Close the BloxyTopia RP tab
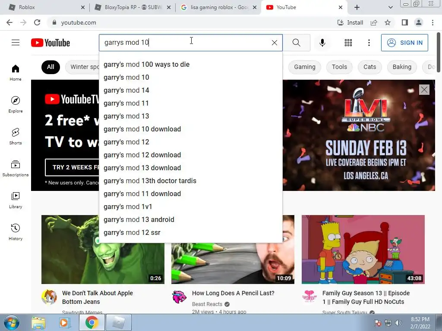 click(x=169, y=7)
